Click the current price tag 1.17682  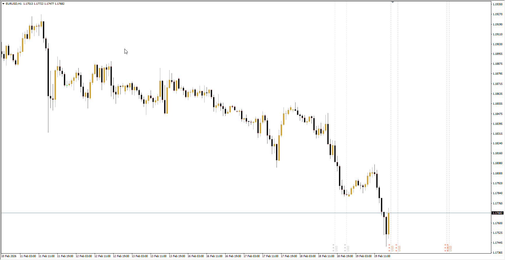pos(497,213)
